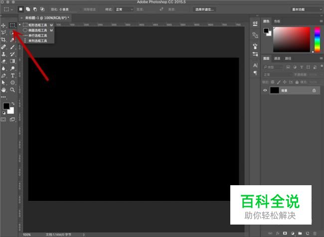Select the Blur tool

point(3,68)
